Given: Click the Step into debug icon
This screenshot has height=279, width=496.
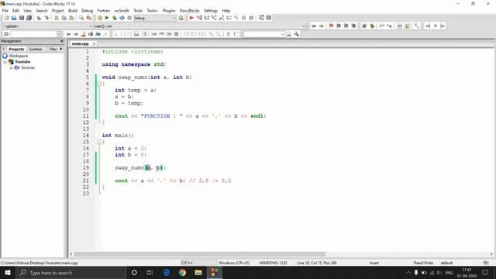Looking at the screenshot, I should 214,18.
